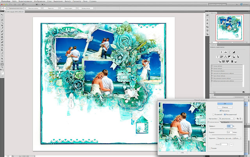This screenshot has width=250, height=157.
Task: Add a Selective Color adjustment
Action: tap(236, 61)
